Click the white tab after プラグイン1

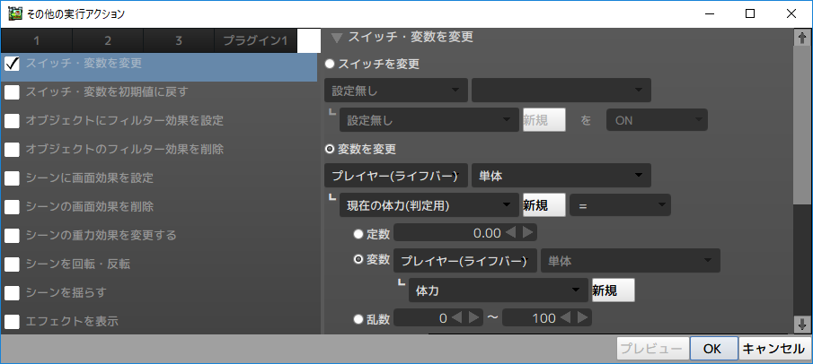click(309, 41)
